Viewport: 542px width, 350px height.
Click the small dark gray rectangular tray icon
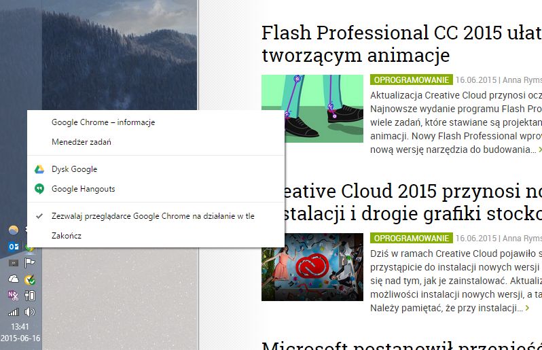[14, 263]
